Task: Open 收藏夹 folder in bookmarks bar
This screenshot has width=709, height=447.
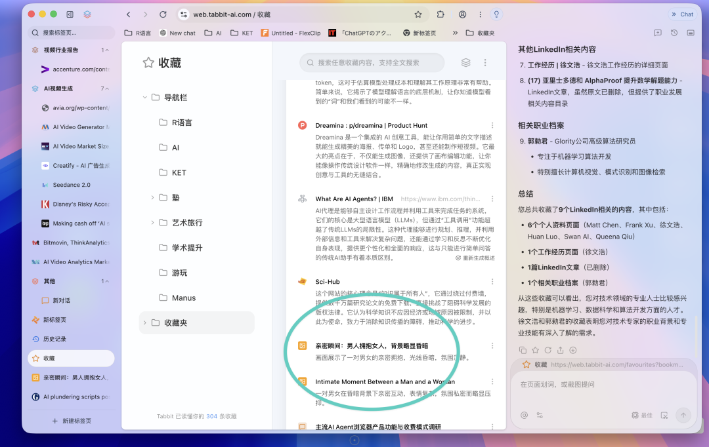Action: pos(480,33)
